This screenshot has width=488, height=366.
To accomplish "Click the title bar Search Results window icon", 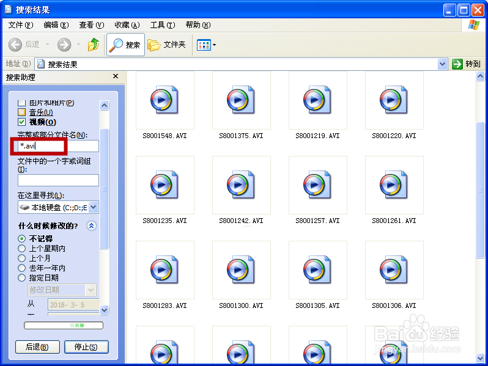I will [x=8, y=10].
